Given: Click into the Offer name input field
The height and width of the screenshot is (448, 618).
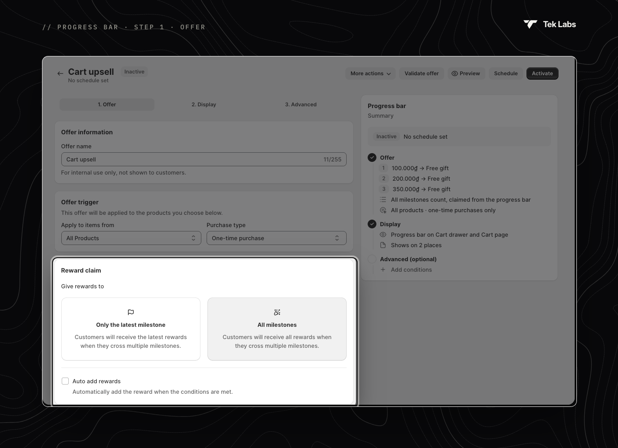Looking at the screenshot, I should [204, 159].
